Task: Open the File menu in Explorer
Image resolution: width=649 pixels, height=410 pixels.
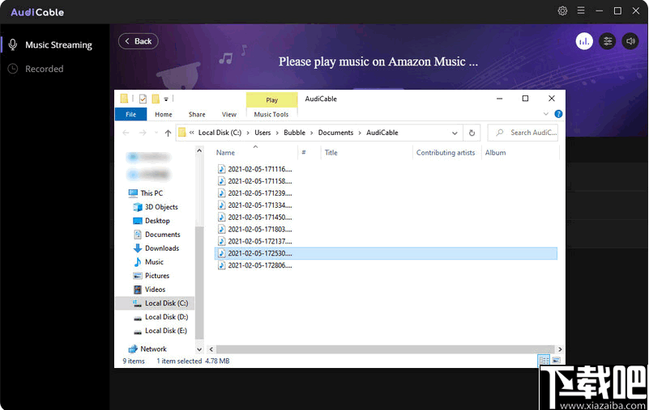Action: [130, 115]
